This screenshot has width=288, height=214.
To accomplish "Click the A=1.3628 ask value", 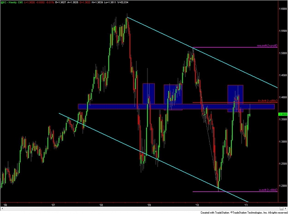I will point(73,2).
